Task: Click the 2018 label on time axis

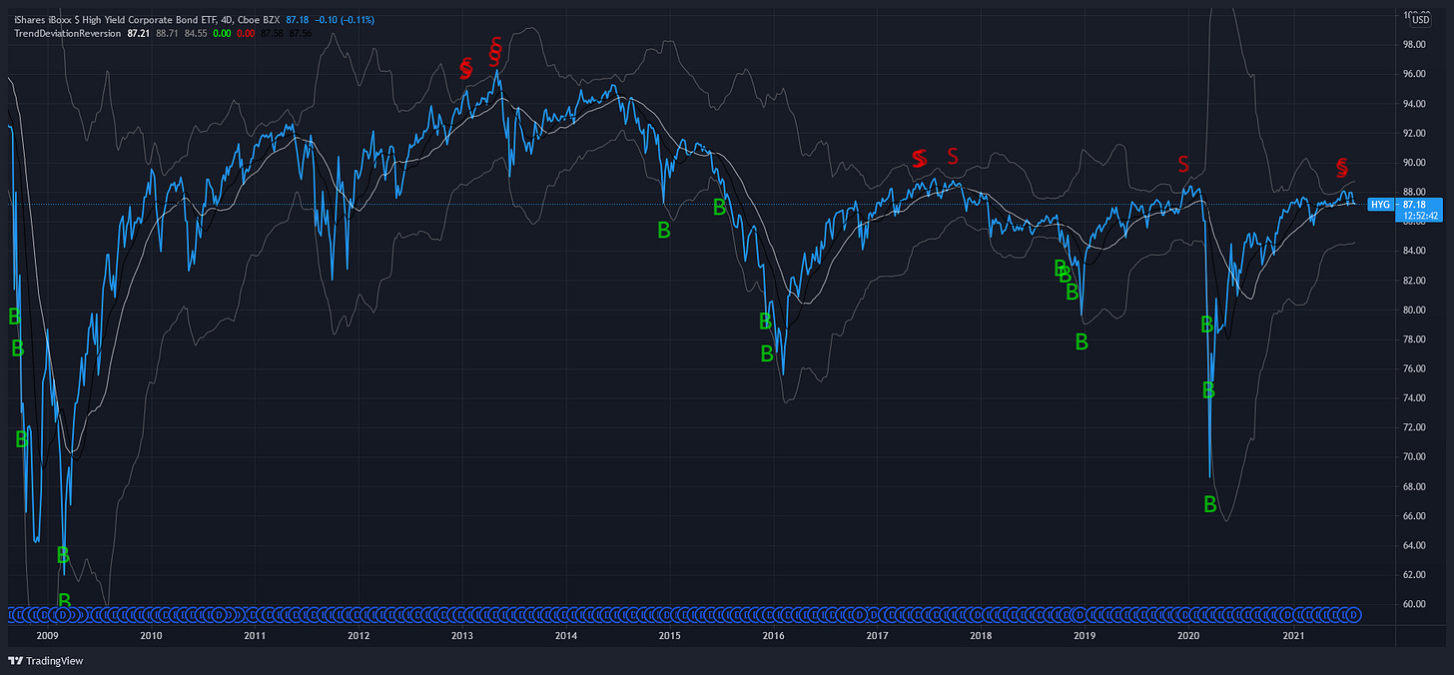Action: point(981,635)
